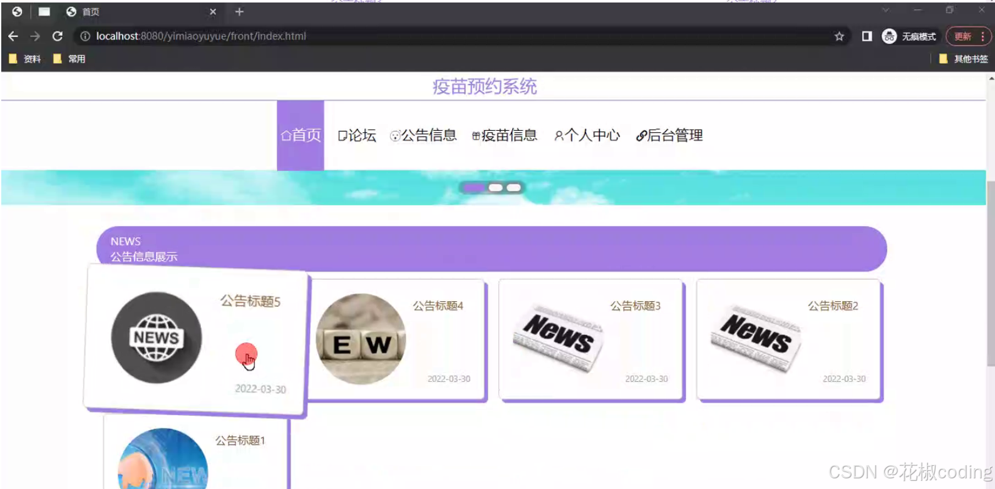Select the first carousel indicator dot
This screenshot has width=995, height=489.
(x=474, y=188)
